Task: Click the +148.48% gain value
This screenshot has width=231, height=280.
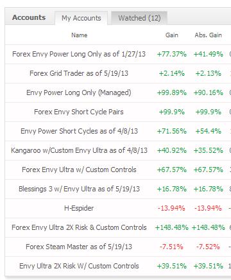Action: pos(171,227)
